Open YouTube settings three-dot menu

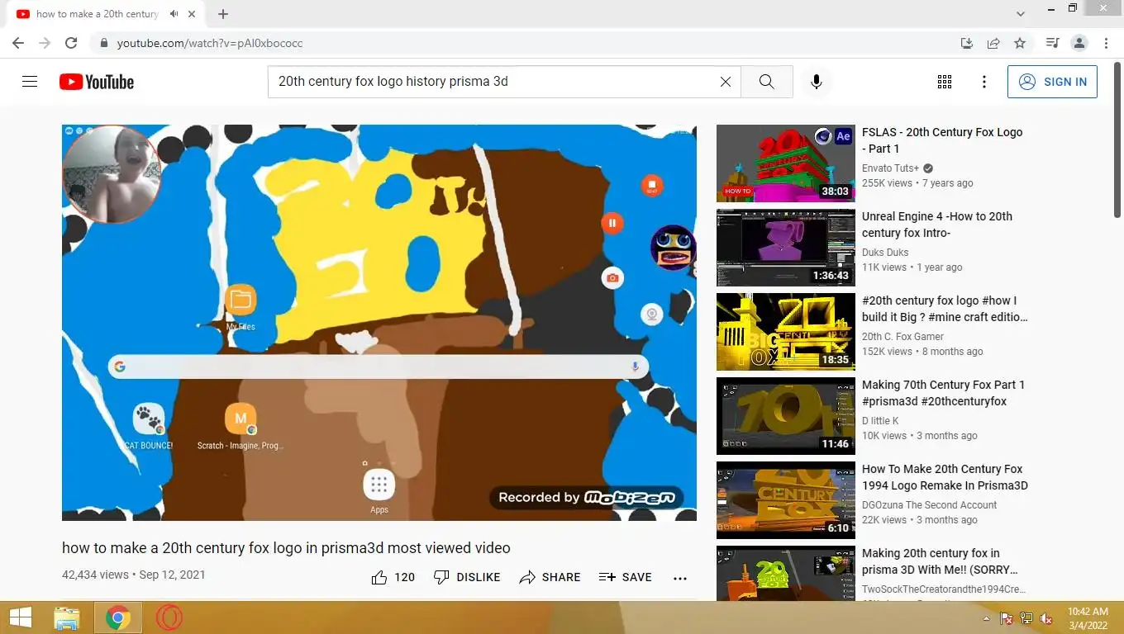983,82
